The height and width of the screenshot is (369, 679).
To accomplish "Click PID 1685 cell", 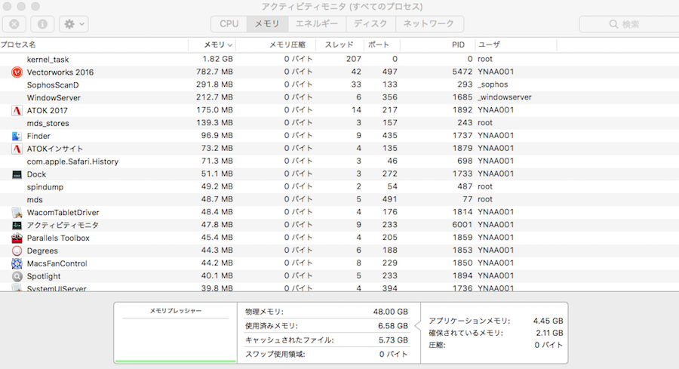I will pos(462,97).
